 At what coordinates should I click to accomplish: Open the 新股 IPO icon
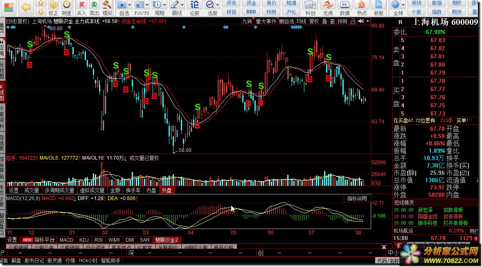pos(378,8)
